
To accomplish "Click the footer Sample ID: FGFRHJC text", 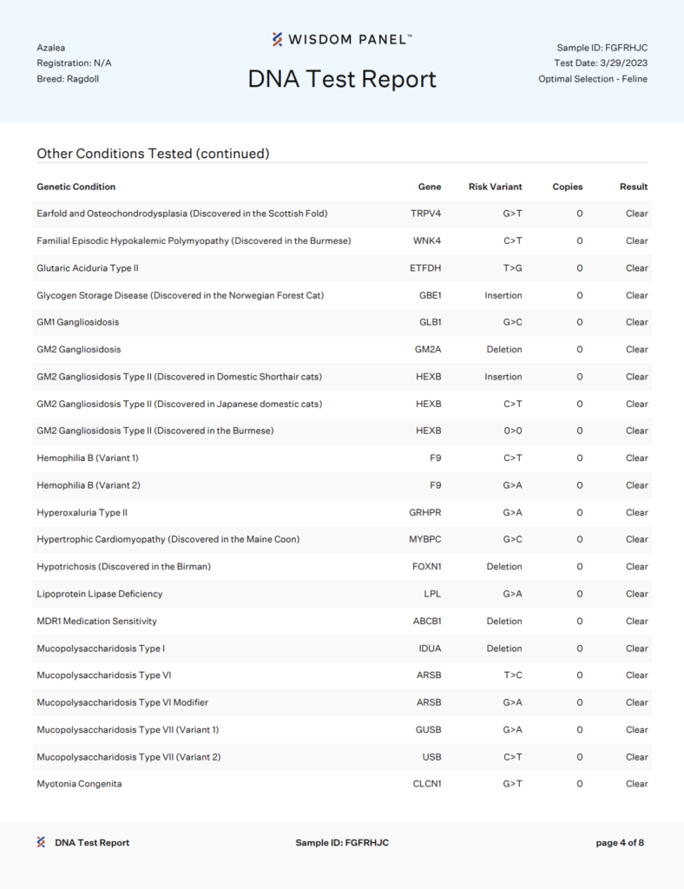I will [342, 842].
